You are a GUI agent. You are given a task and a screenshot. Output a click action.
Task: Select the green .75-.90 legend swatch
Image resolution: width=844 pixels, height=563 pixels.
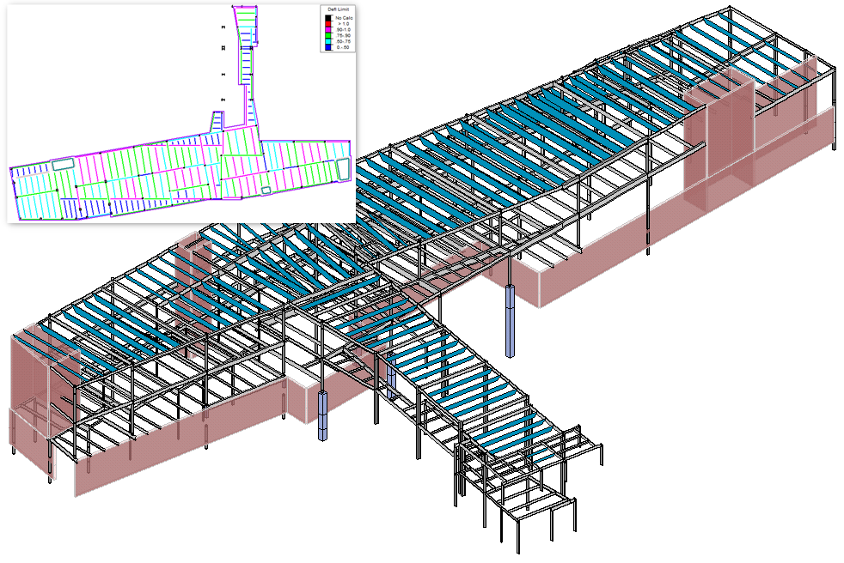click(x=328, y=35)
